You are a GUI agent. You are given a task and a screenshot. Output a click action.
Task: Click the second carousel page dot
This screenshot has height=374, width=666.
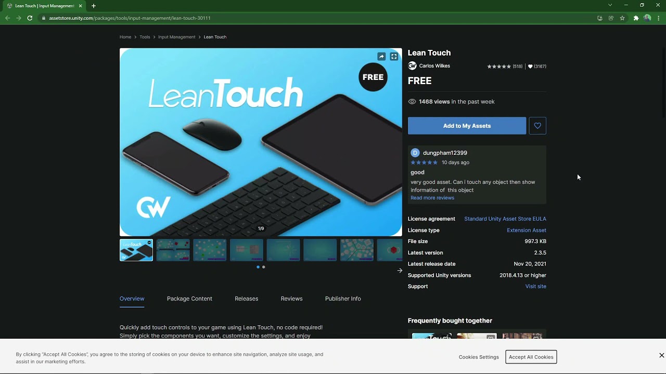(x=264, y=267)
